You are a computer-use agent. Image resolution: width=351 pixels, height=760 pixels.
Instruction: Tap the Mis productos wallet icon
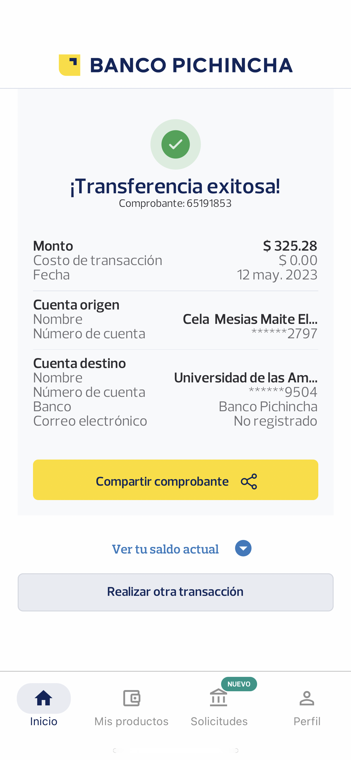coord(132,698)
